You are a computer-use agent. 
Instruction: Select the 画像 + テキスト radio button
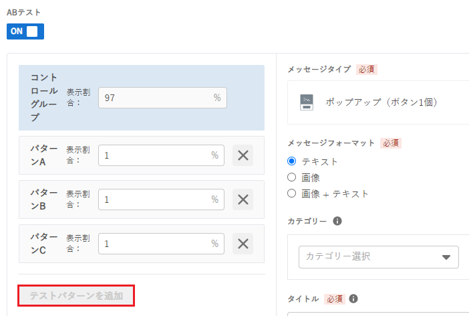[292, 193]
